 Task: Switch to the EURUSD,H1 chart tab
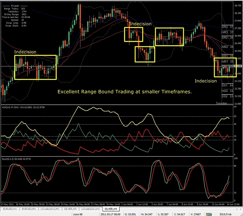tap(10, 209)
